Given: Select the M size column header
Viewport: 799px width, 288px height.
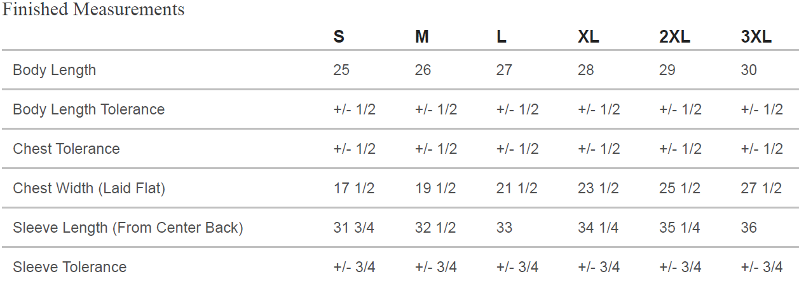Looking at the screenshot, I should click(x=422, y=37).
